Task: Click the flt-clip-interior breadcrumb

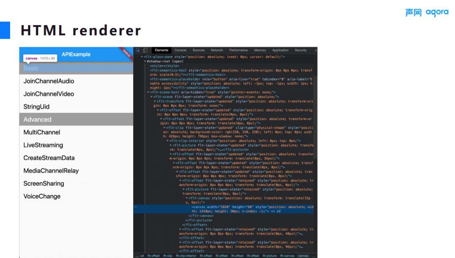Action: coord(186,255)
